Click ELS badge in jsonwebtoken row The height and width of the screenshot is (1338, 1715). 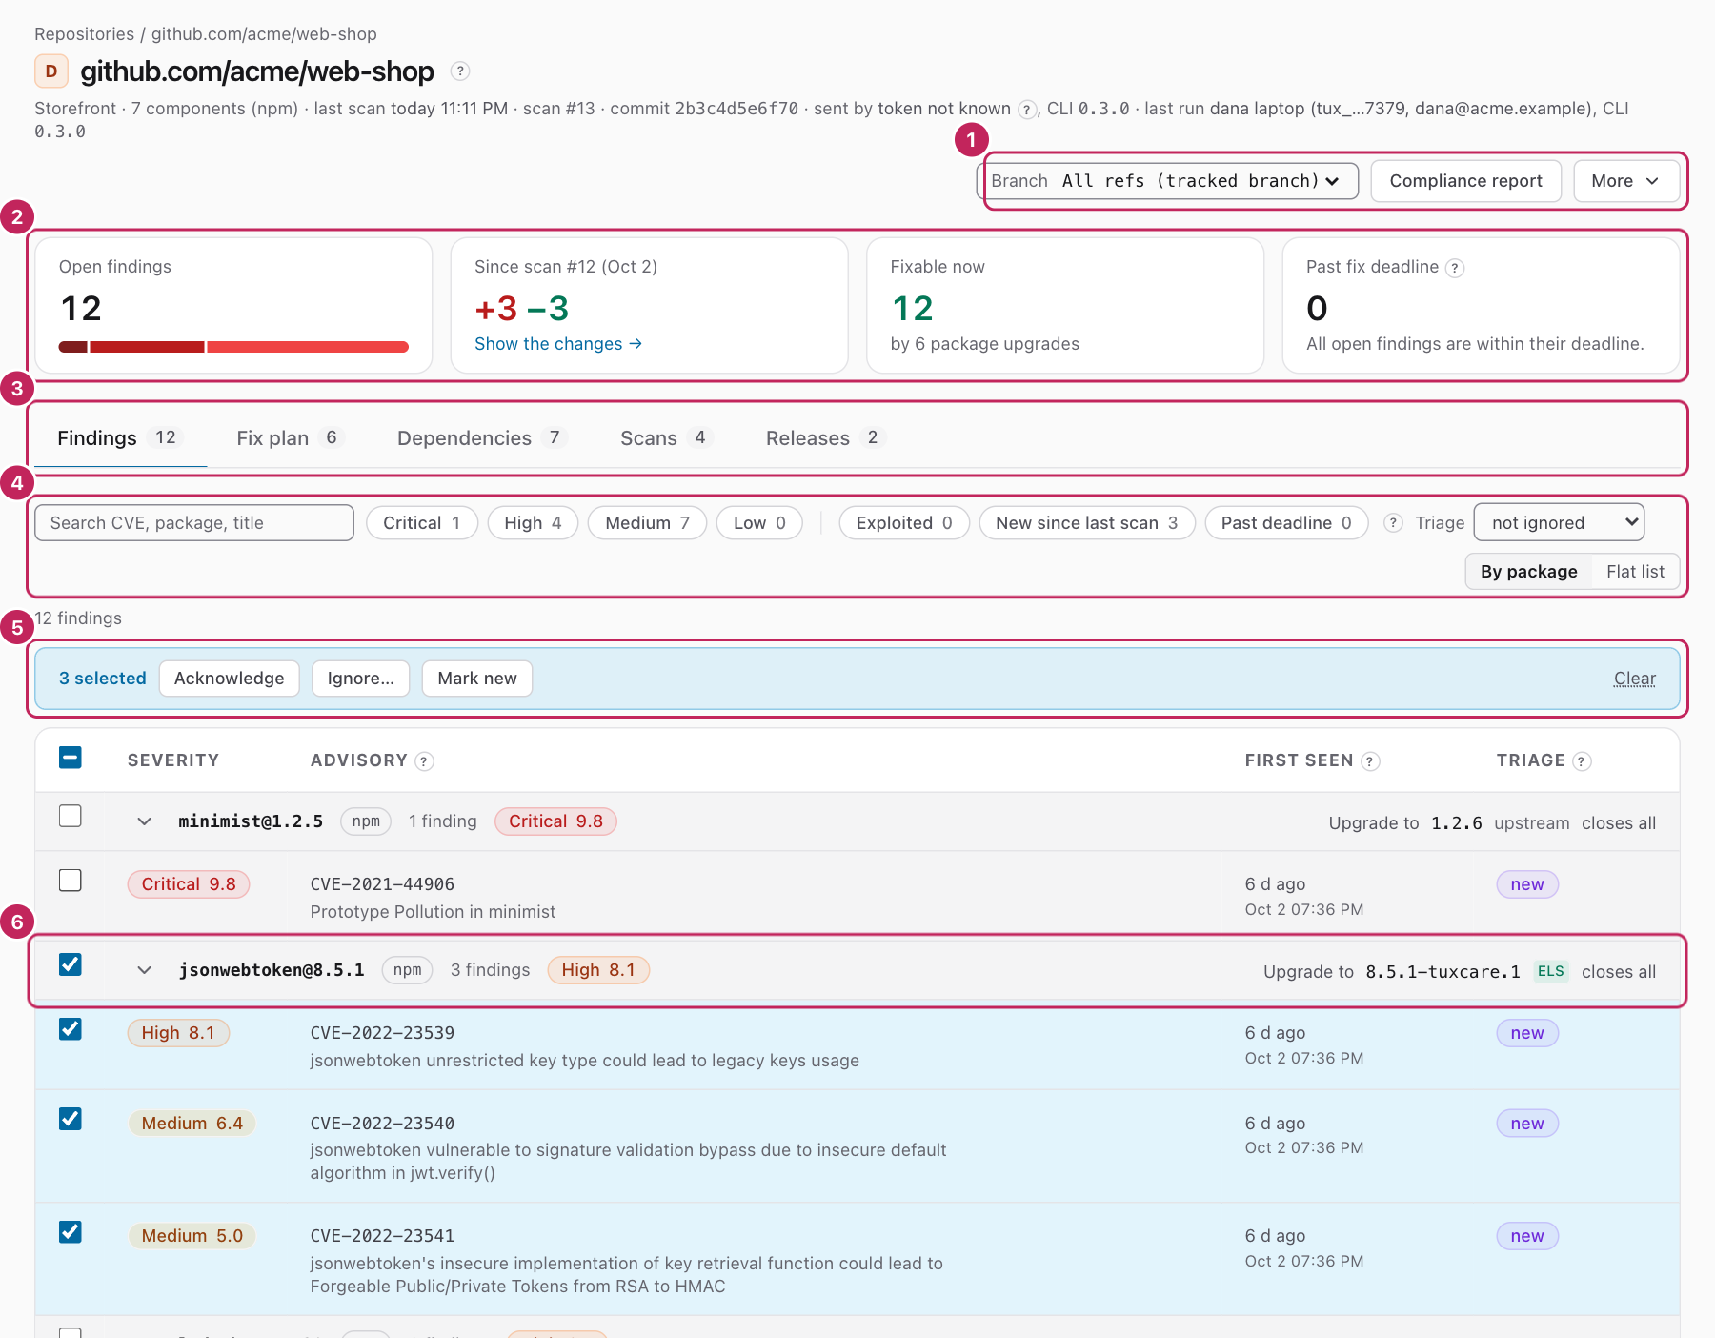coord(1550,971)
